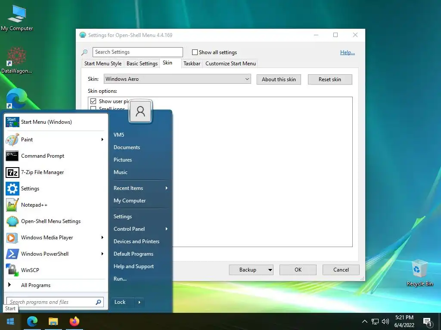This screenshot has height=330, width=441.
Task: Show hidden tray icons chevron
Action: pyautogui.click(x=364, y=321)
